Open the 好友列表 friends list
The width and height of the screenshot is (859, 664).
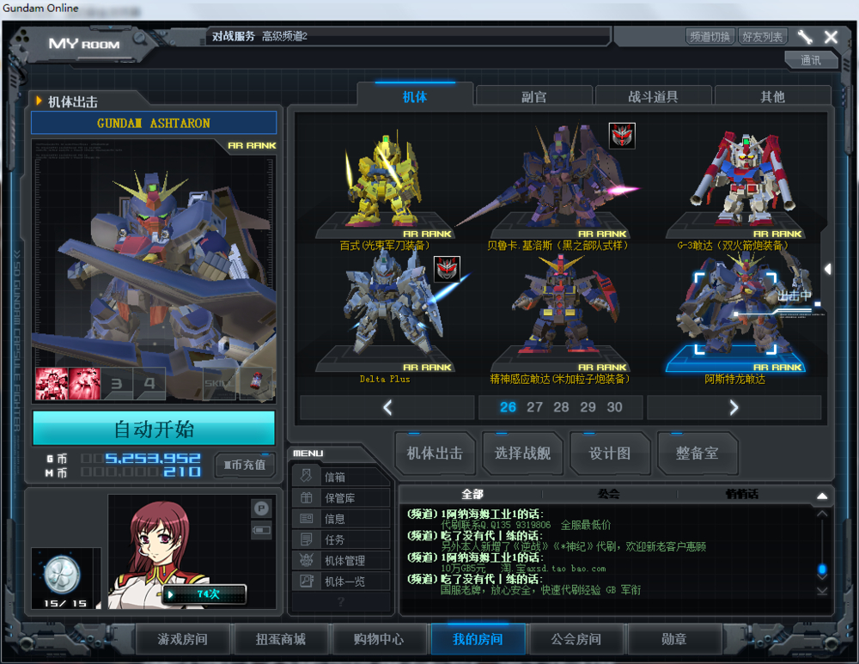763,37
